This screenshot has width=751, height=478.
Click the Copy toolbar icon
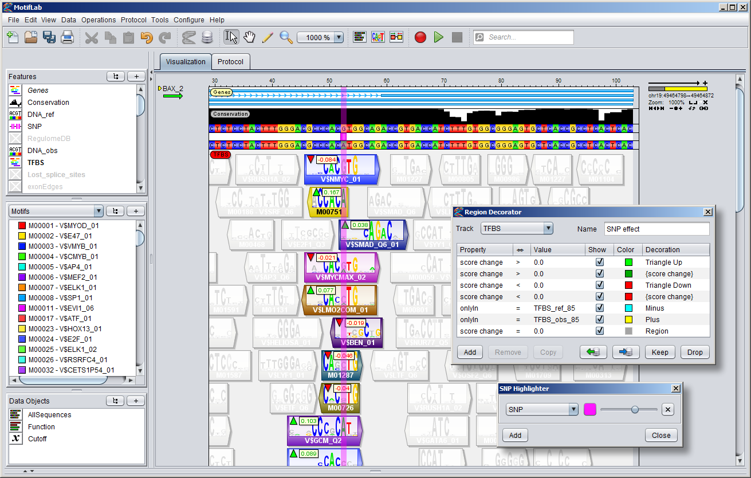110,37
